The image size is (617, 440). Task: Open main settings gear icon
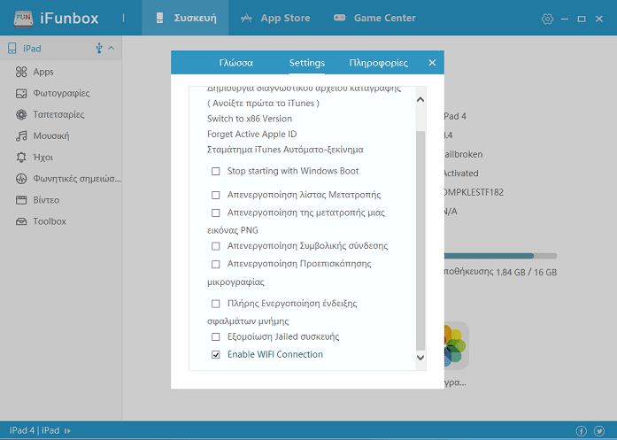[547, 19]
